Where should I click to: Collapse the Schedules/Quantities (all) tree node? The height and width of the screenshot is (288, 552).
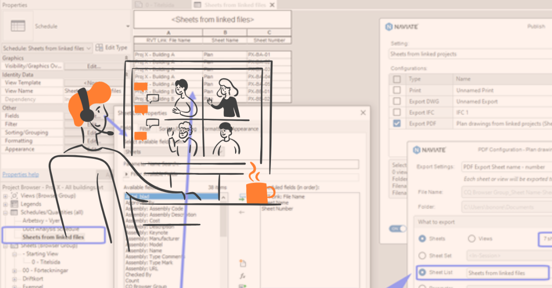[5, 212]
